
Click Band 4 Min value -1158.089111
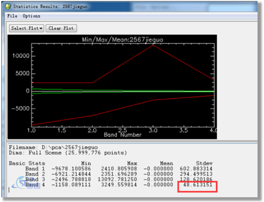(71, 185)
